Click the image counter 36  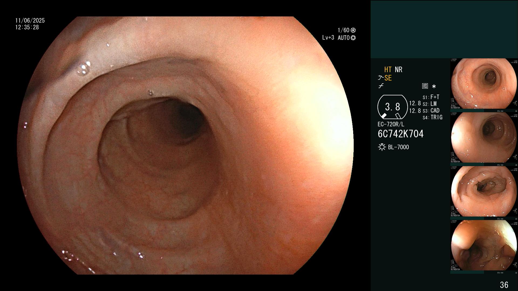(x=504, y=285)
